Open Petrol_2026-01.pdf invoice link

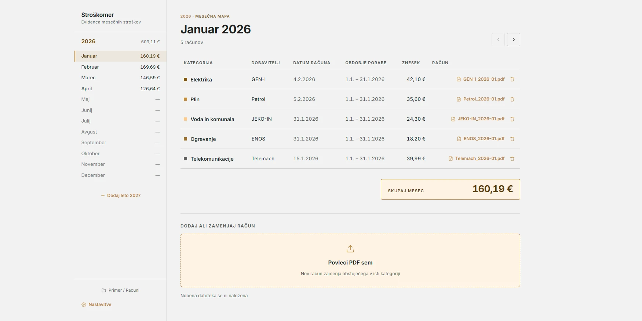pos(484,99)
